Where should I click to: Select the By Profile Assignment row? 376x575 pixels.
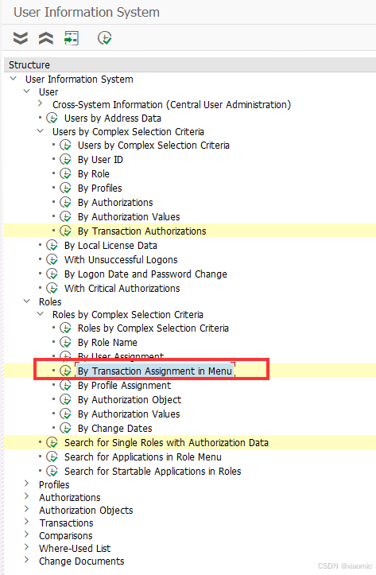tap(124, 386)
